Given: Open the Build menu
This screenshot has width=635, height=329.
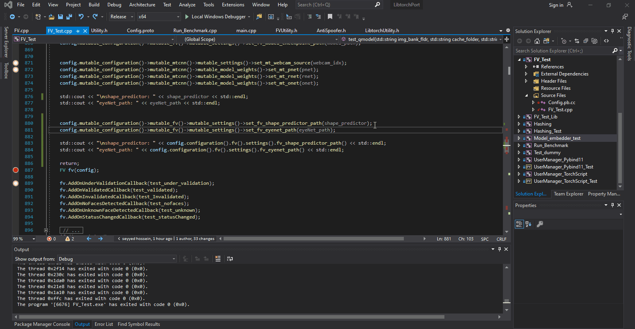Looking at the screenshot, I should click(x=94, y=5).
